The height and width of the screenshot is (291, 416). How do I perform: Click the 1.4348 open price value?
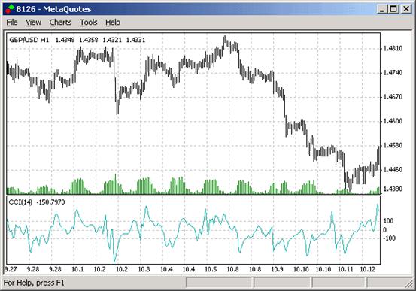point(65,40)
